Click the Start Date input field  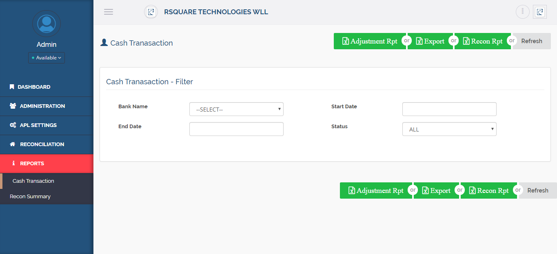coord(449,109)
